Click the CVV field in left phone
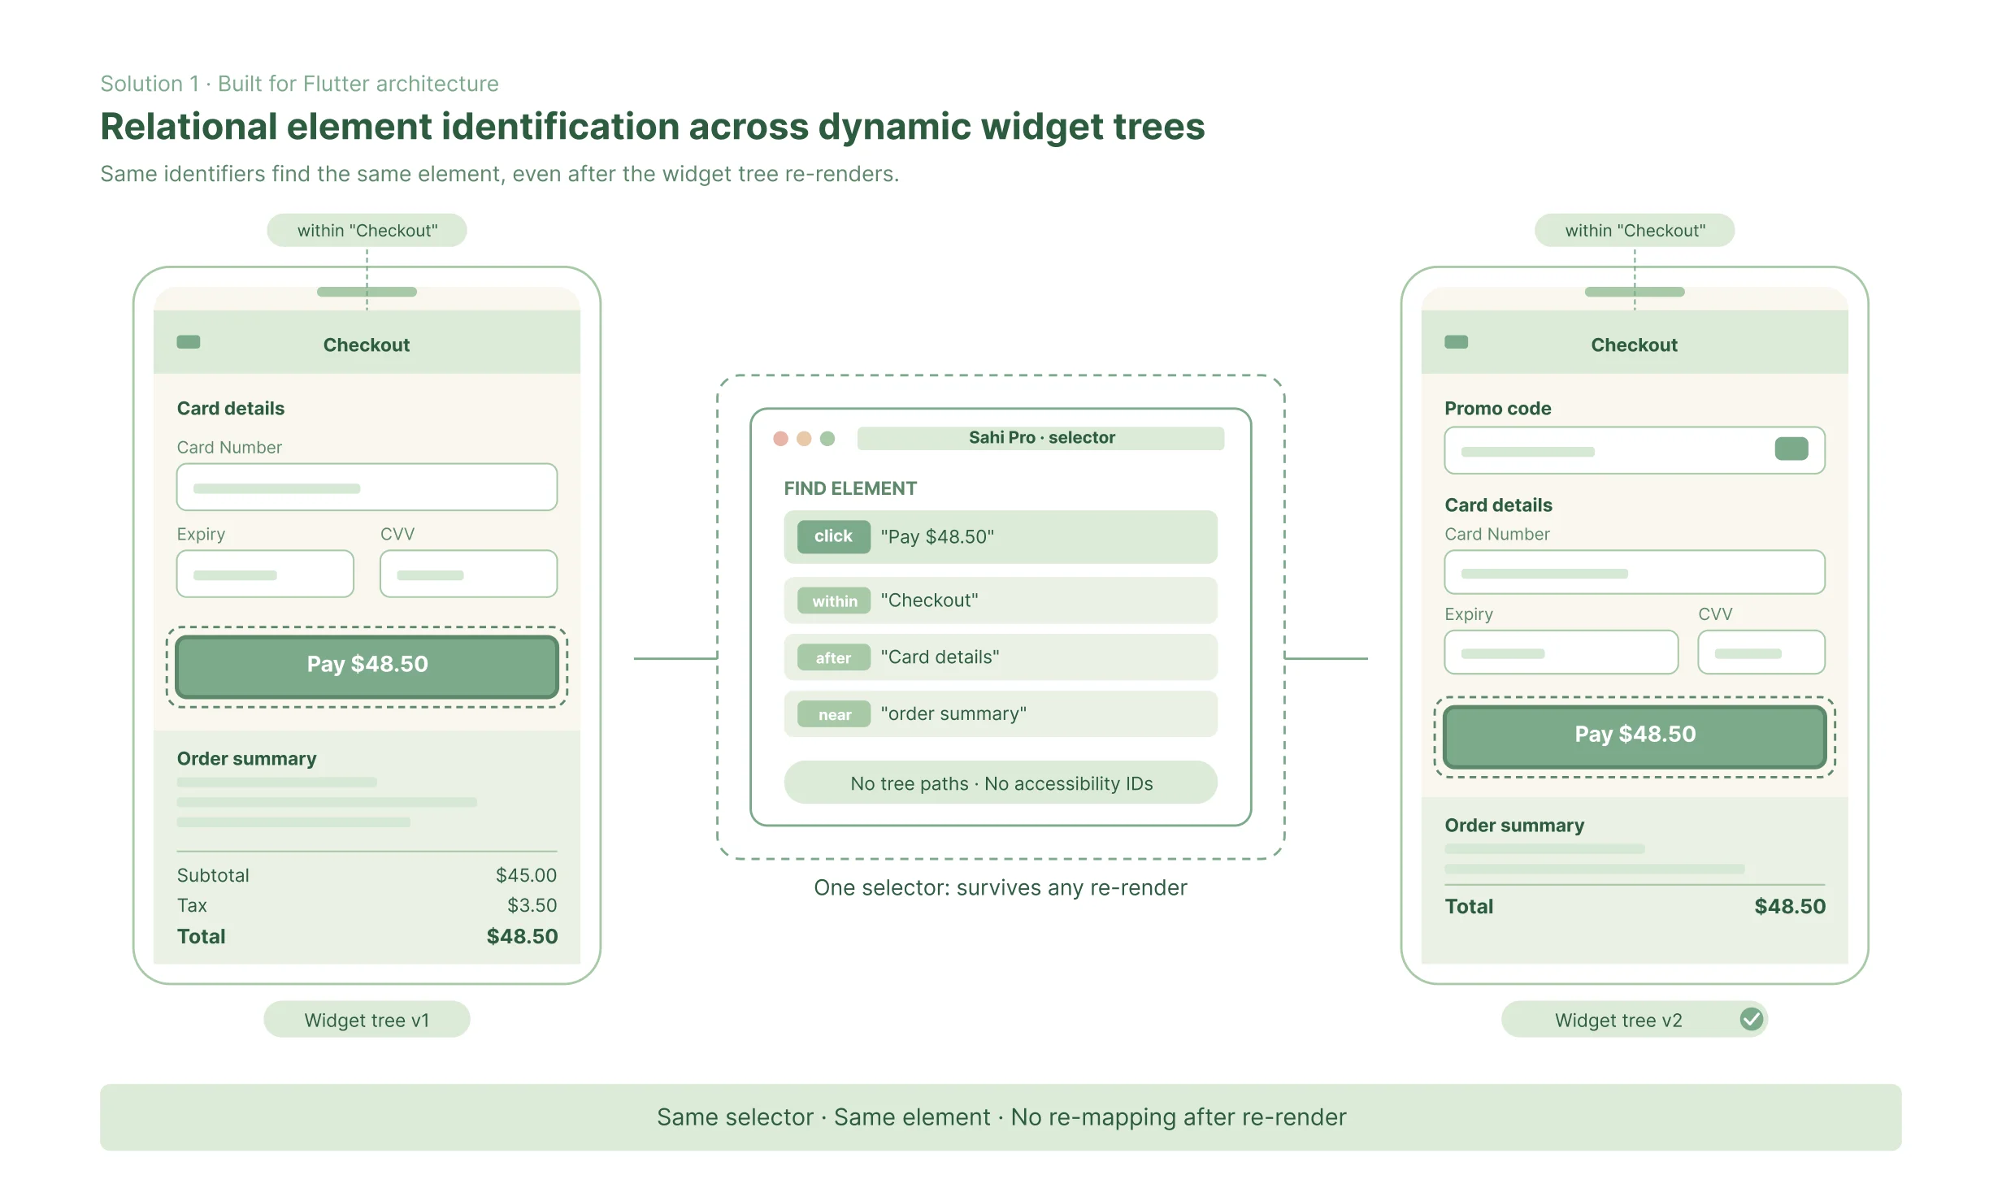The width and height of the screenshot is (2002, 1201). tap(469, 574)
